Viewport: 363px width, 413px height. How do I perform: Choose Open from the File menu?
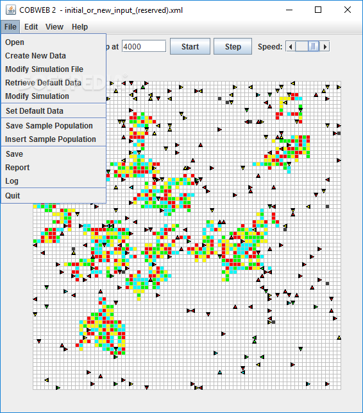coord(54,42)
